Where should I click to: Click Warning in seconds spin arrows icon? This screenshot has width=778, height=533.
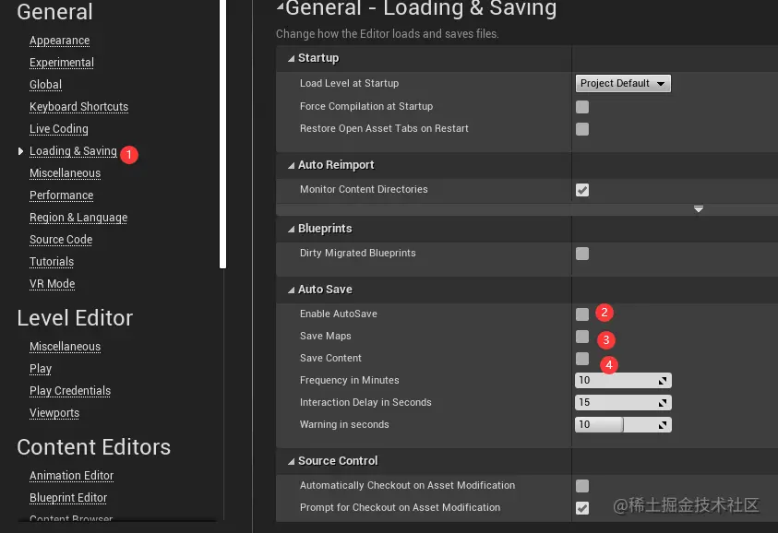[663, 425]
